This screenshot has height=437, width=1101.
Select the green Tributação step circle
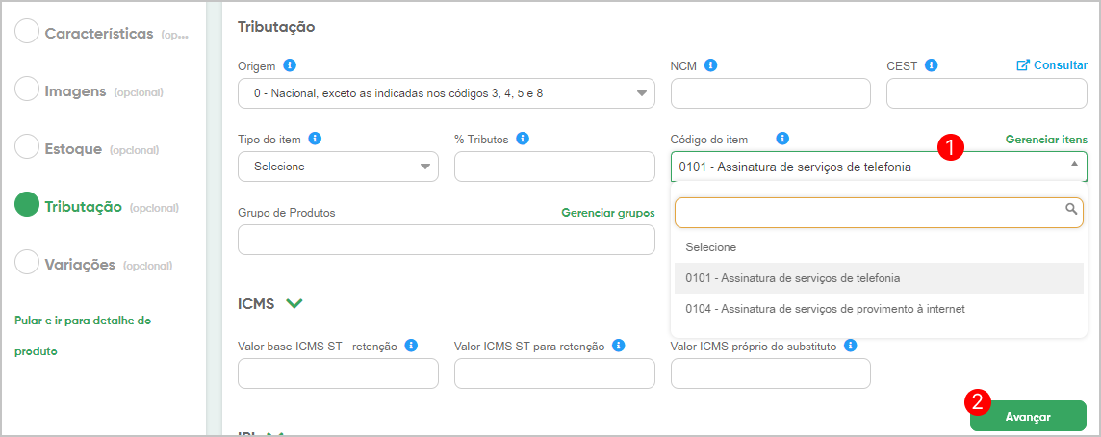click(x=27, y=204)
